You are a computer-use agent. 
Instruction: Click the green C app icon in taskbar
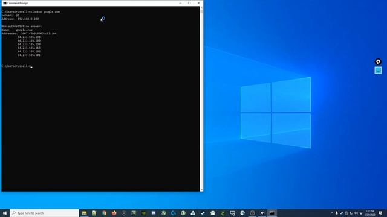[x=223, y=213]
